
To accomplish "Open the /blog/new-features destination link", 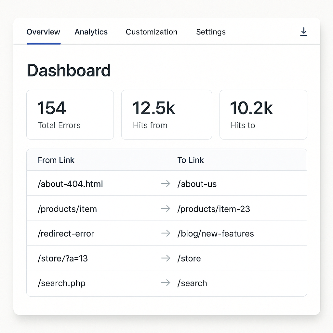I will (216, 233).
